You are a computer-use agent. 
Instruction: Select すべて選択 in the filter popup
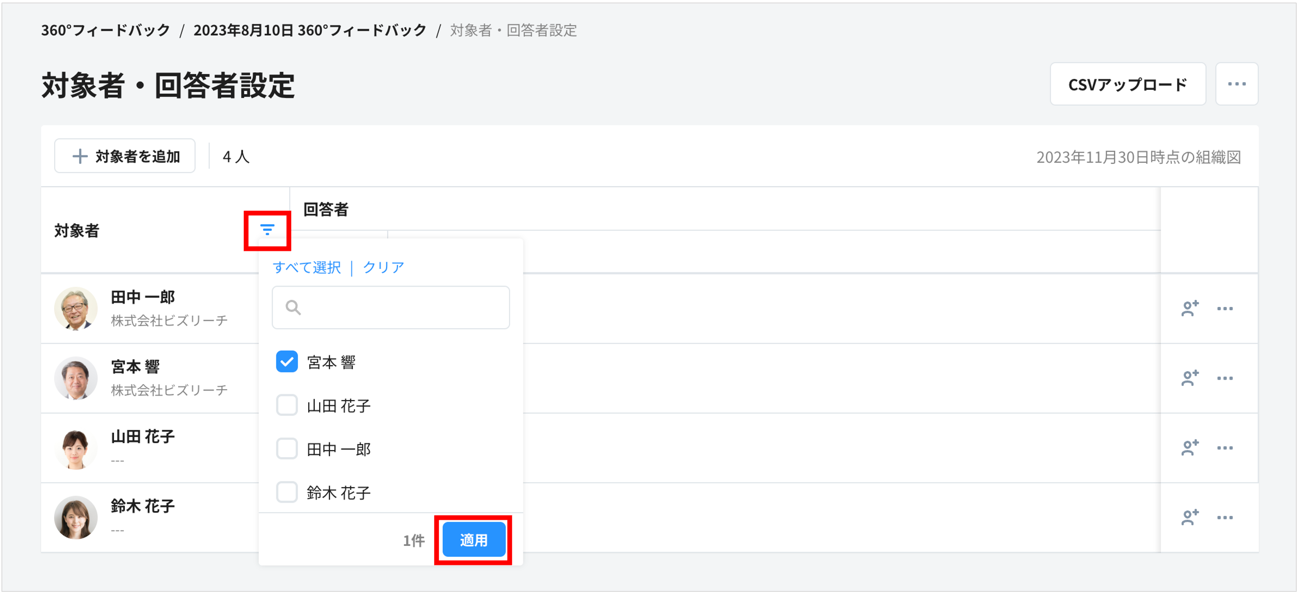tap(307, 267)
